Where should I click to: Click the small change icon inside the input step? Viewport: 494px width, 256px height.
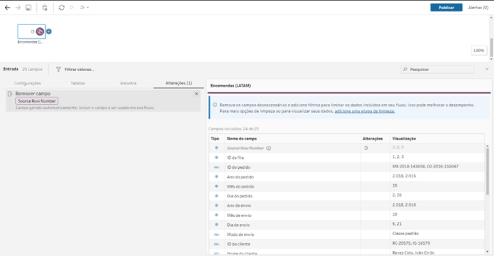coord(33,31)
